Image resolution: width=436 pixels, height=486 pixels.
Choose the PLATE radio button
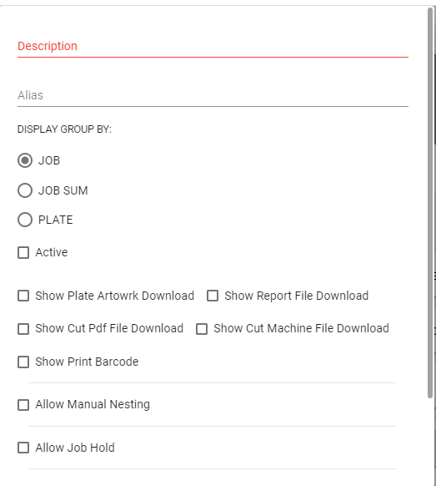25,220
